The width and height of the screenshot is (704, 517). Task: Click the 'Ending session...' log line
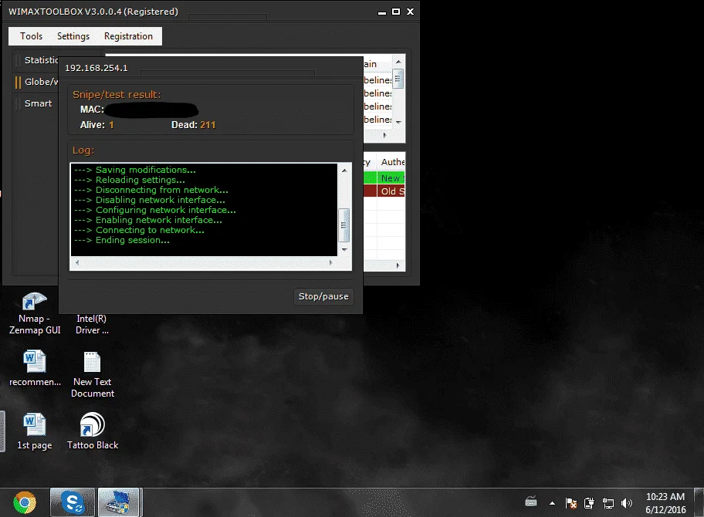coord(122,240)
